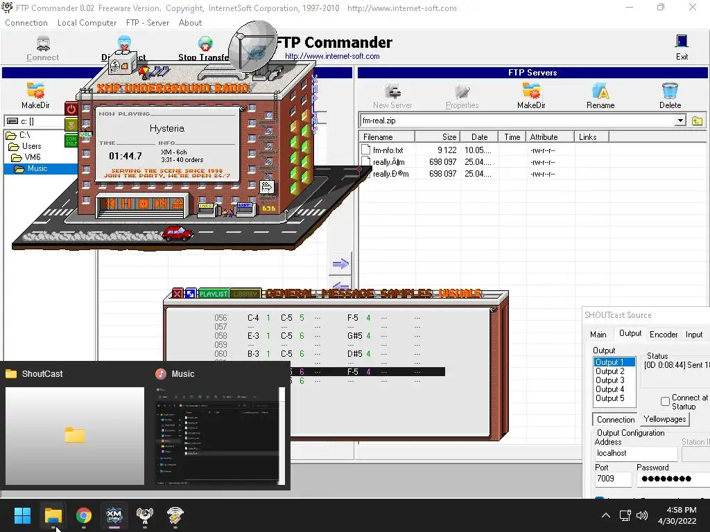Click the Exit door icon
The width and height of the screenshot is (710, 532).
tap(682, 42)
